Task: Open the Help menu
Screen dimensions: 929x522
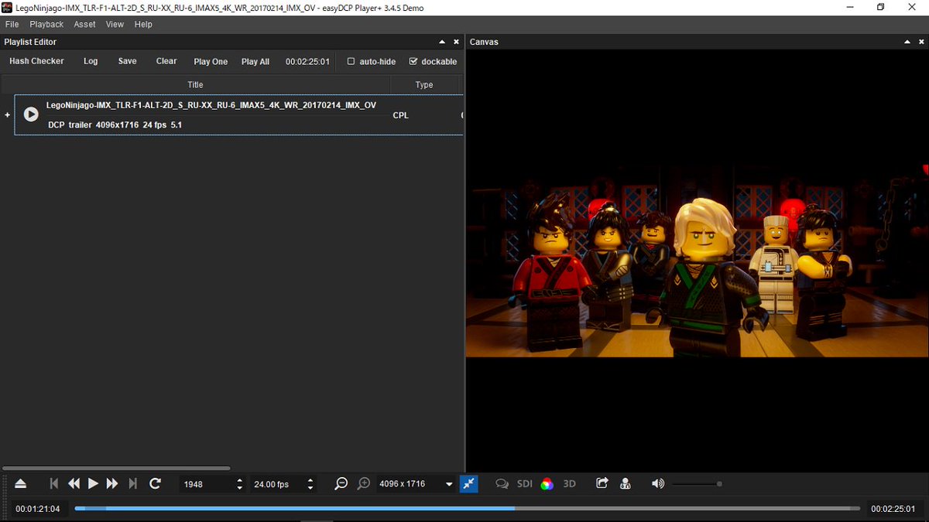Action: click(143, 24)
